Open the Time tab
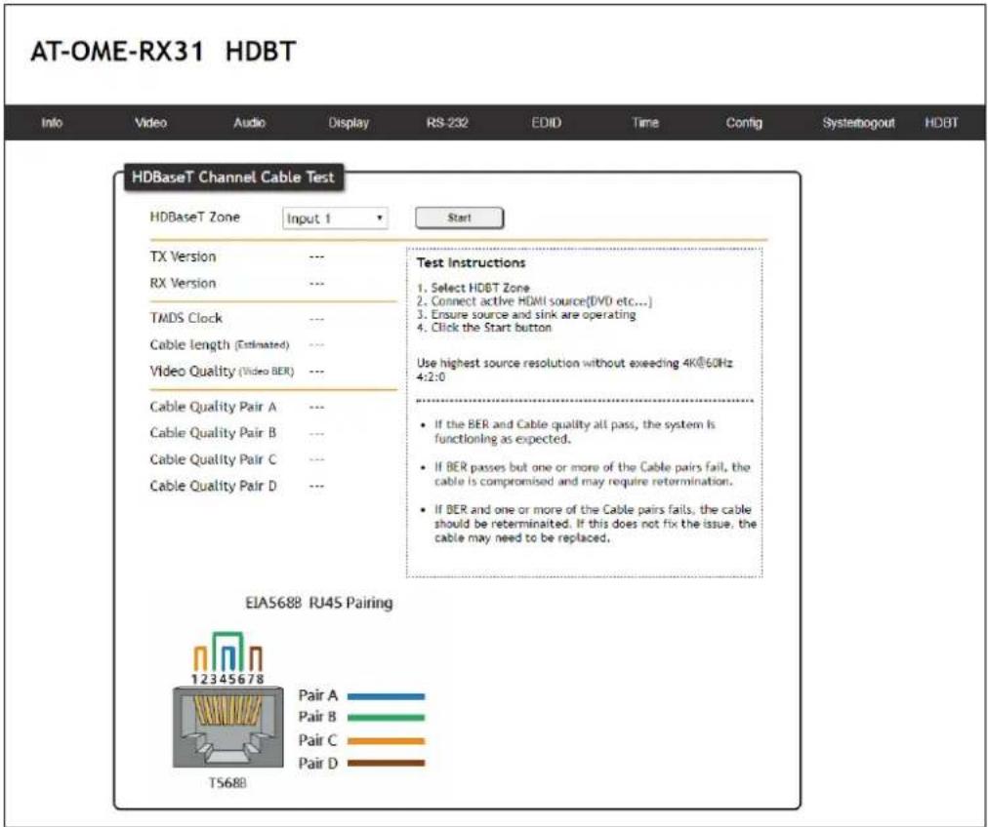The image size is (988, 827). [645, 123]
